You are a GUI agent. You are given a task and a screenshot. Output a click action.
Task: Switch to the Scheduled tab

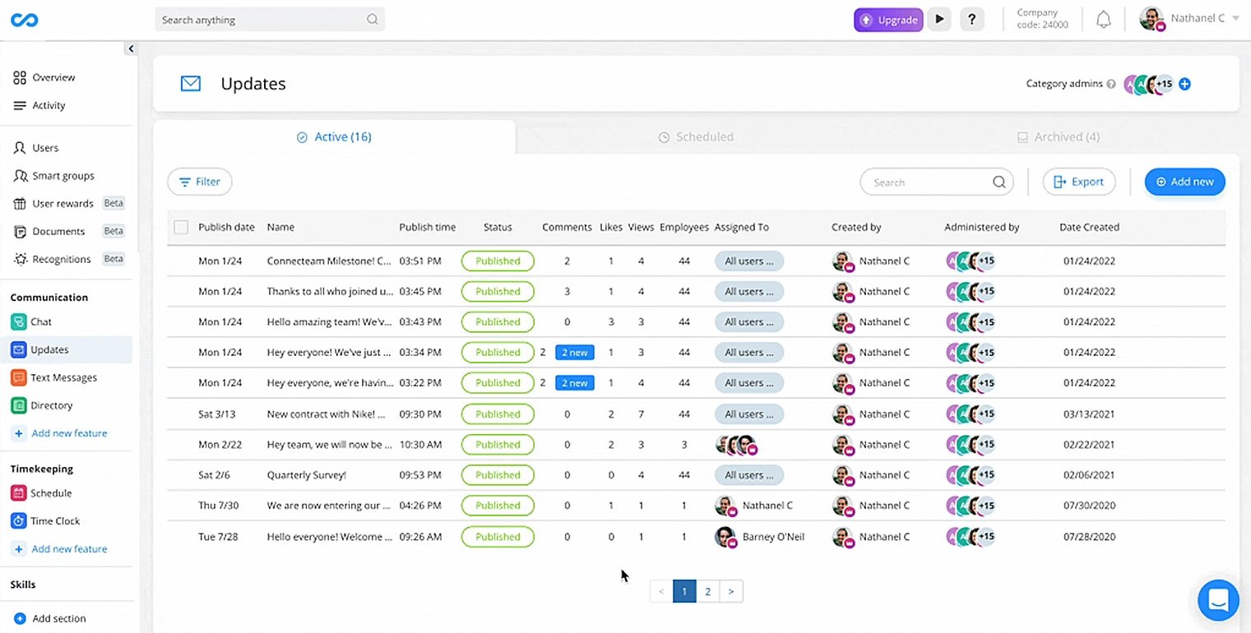(696, 137)
